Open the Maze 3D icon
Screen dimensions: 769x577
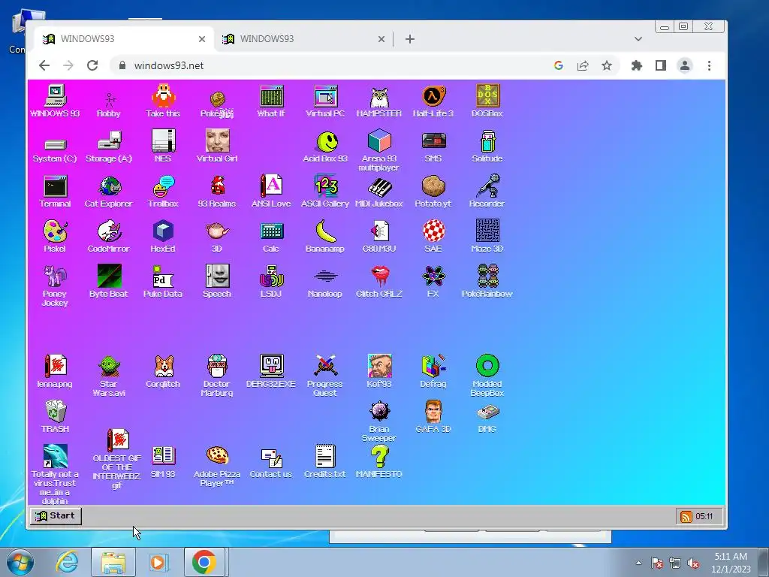[x=487, y=230]
